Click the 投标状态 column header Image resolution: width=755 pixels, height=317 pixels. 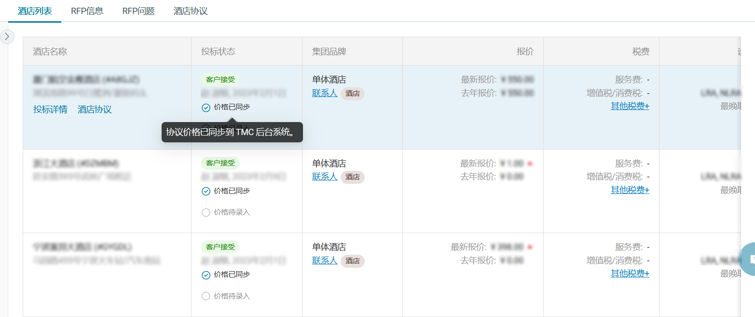click(x=218, y=52)
